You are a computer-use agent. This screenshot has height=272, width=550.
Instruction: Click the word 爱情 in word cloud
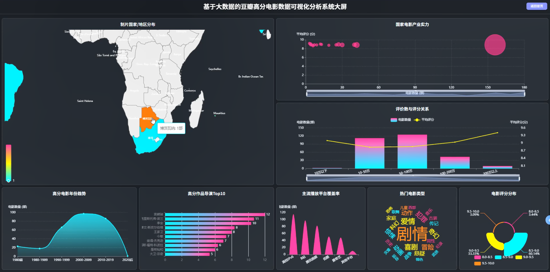[408, 222]
